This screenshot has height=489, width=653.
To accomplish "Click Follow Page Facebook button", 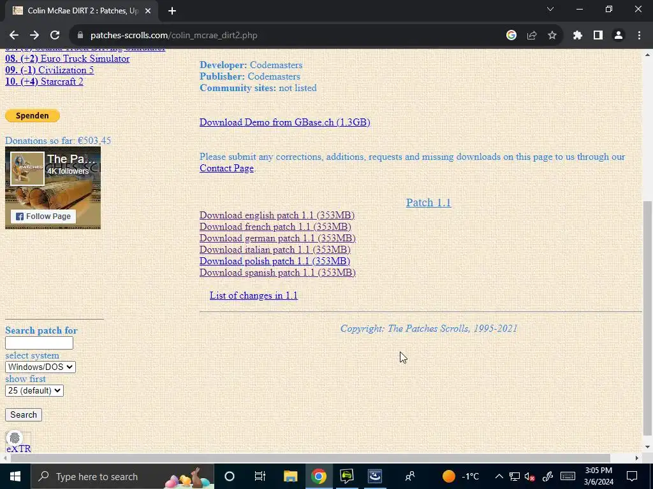I will coord(43,216).
